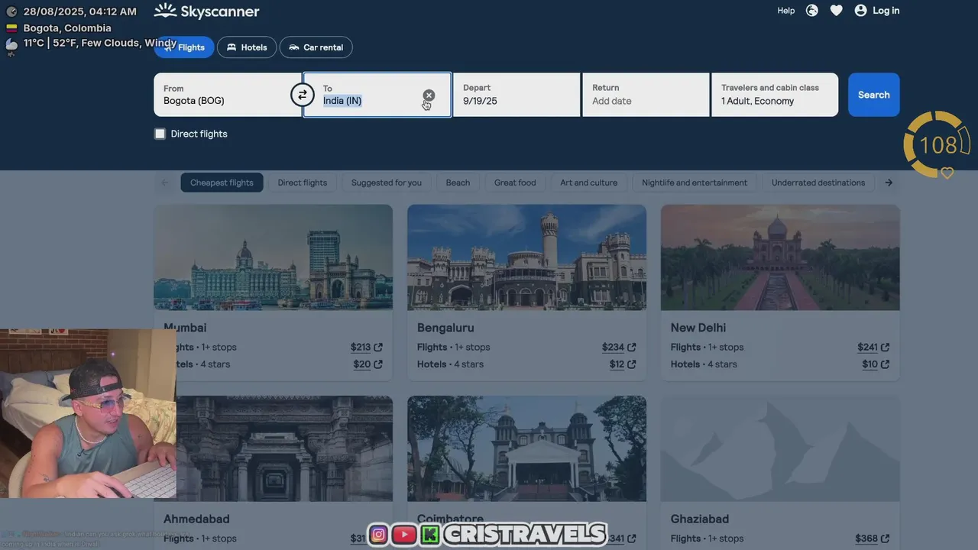Click the Instagram icon in the overlay
Screen dimensions: 978x550
click(378, 534)
